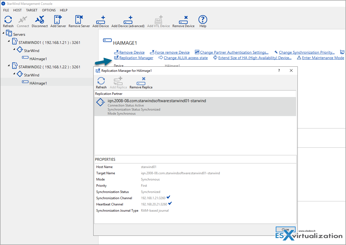Select HAImage1 under STARWIND02 in tree
Viewport: 346px width, 245px height.
pyautogui.click(x=38, y=83)
